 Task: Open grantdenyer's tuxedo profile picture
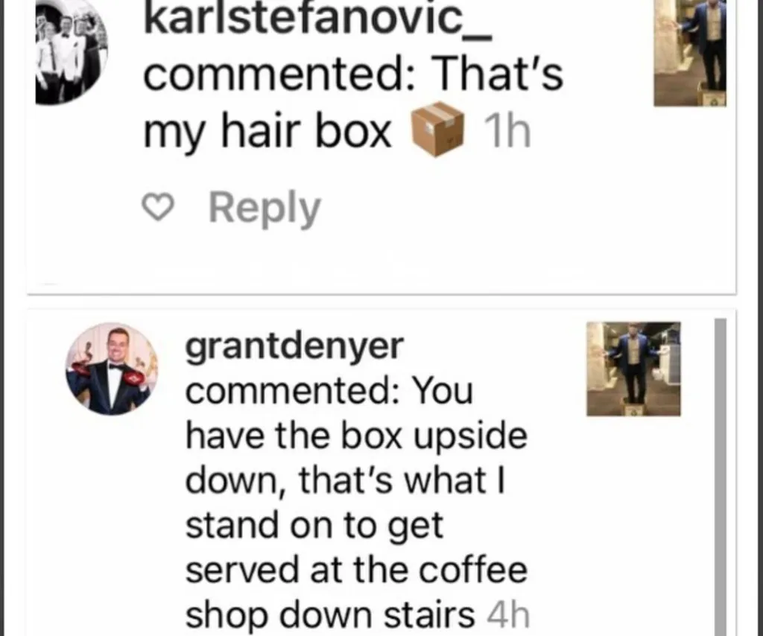point(113,369)
